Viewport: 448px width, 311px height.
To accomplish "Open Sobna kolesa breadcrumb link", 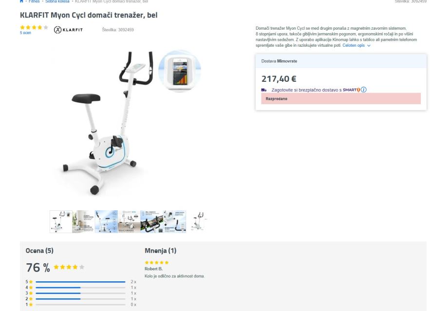I will 57,1.
